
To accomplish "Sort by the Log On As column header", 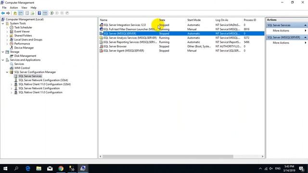I will click(222, 20).
